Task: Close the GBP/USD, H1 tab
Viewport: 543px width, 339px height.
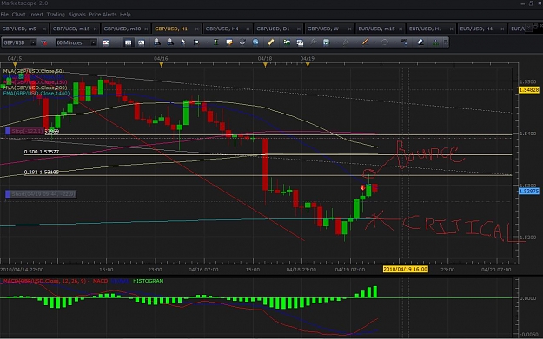Action: [x=196, y=29]
